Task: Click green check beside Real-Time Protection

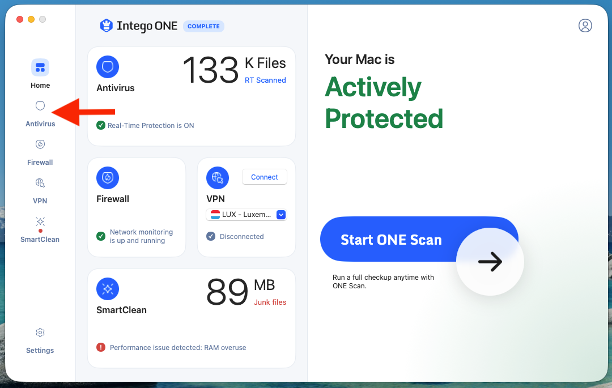Action: 101,125
